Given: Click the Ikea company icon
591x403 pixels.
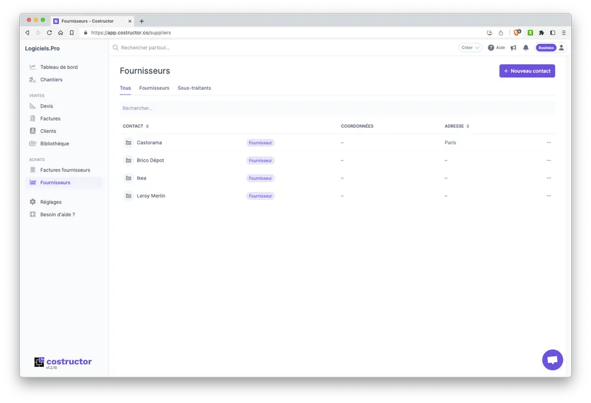Looking at the screenshot, I should click(x=129, y=178).
